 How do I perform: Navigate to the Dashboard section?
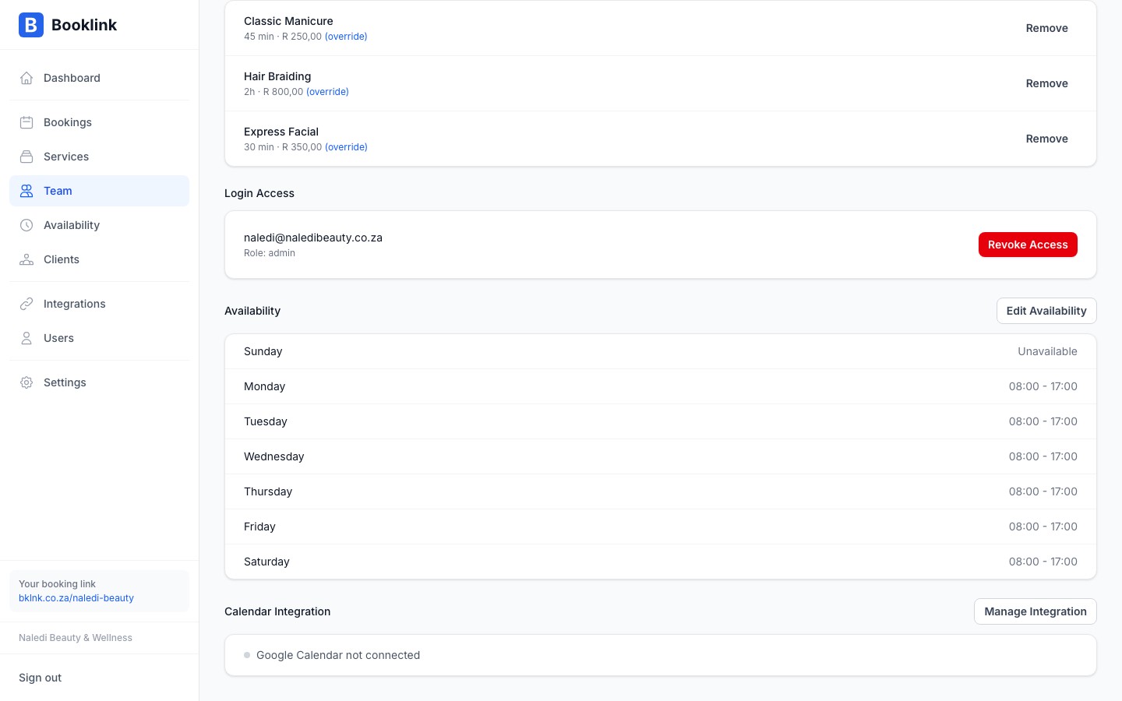[x=72, y=78]
